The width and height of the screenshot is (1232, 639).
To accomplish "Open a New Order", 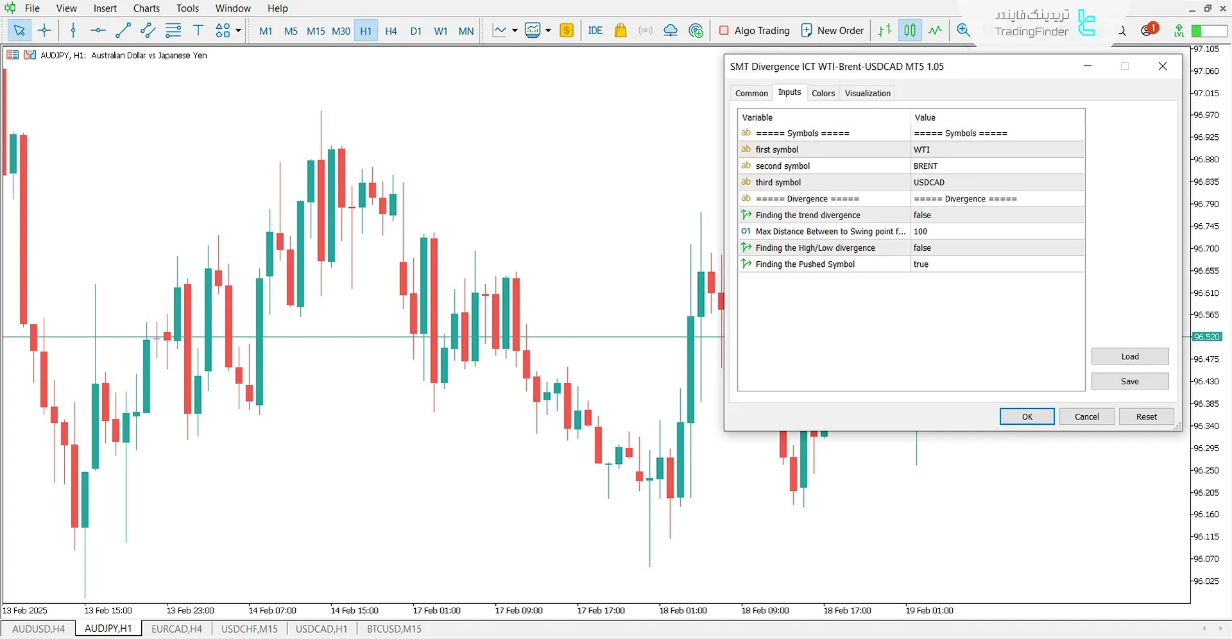I will (x=832, y=30).
